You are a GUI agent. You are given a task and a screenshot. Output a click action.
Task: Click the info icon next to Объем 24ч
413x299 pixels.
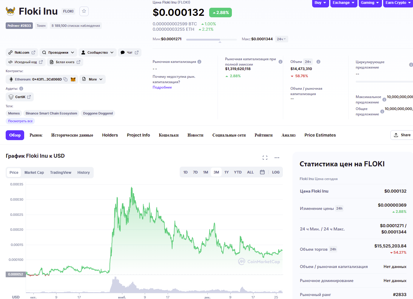point(318,62)
